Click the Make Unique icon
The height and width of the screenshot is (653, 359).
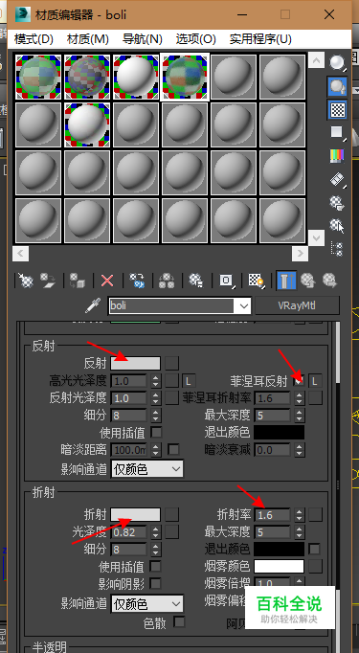[x=167, y=281]
